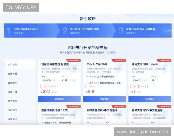Select the 语音语义 category
174x139 pixels.
coord(12,119)
